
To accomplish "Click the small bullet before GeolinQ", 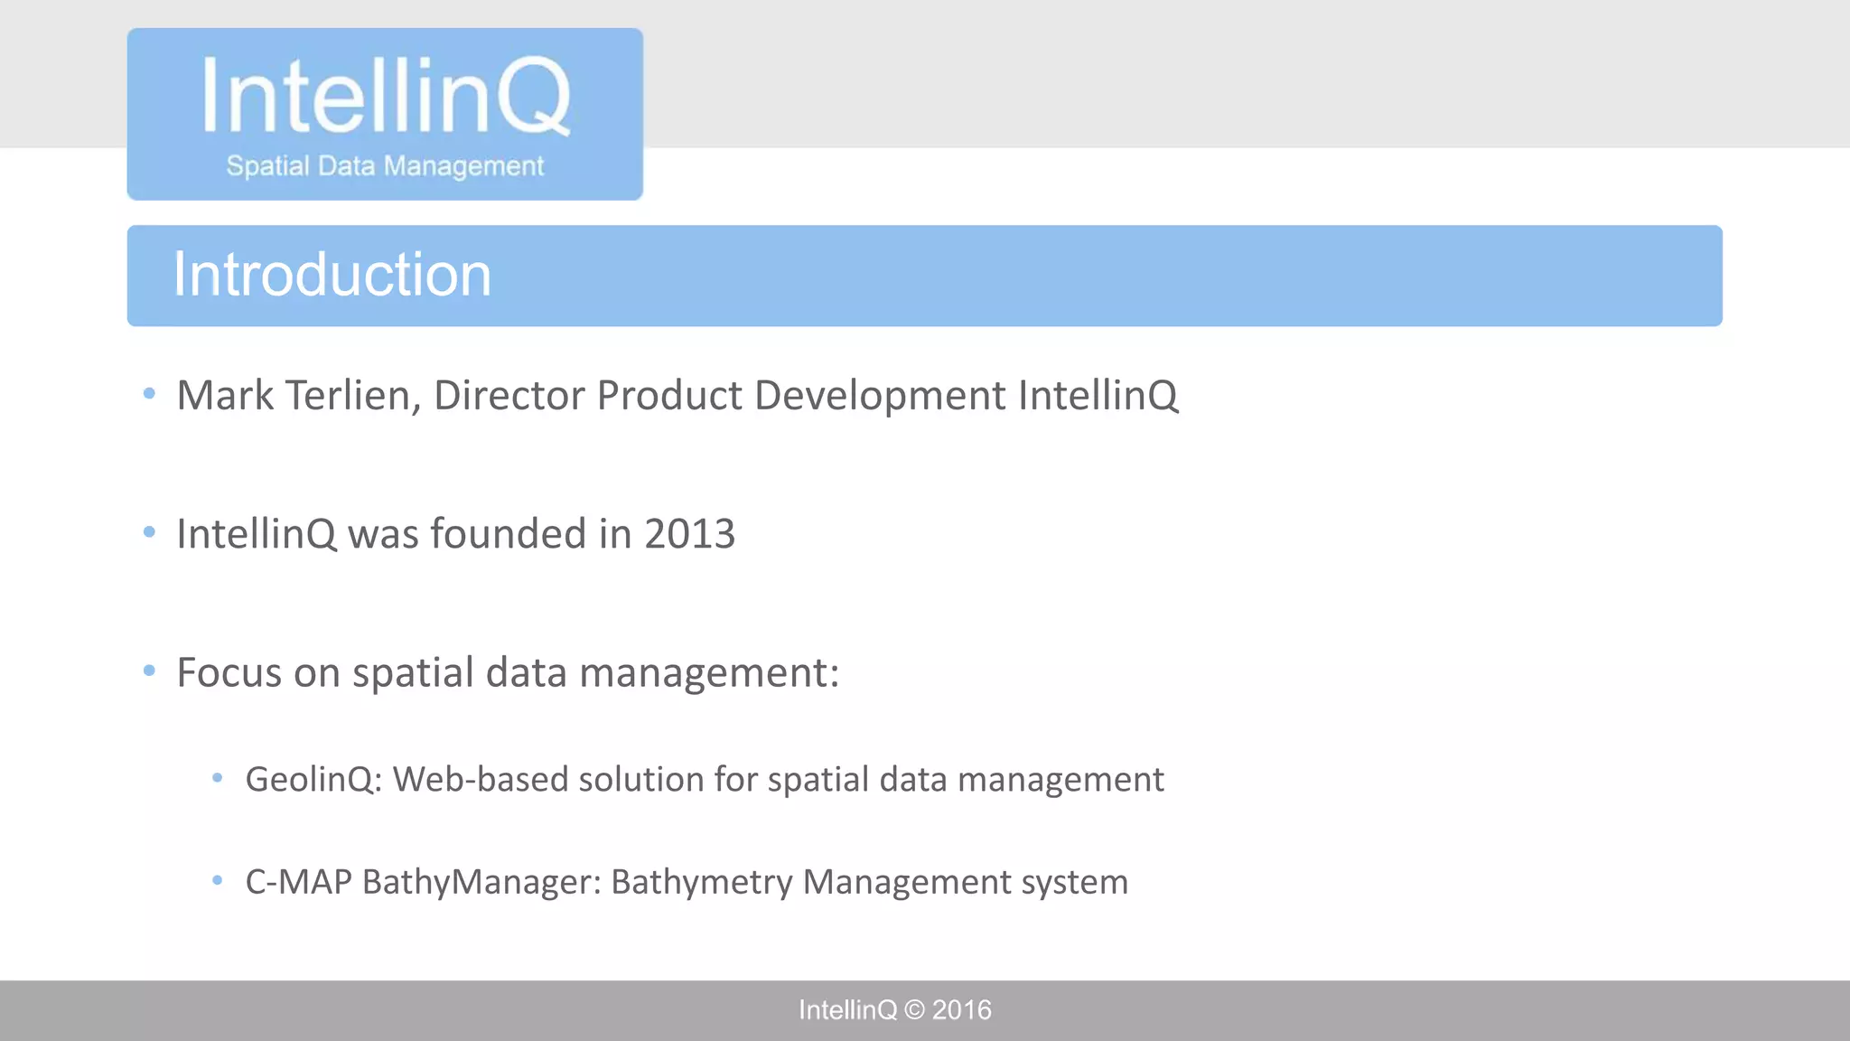I will (x=217, y=777).
